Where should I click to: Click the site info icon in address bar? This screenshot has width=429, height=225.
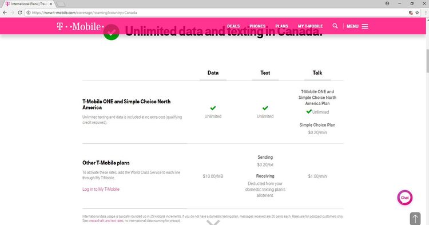pyautogui.click(x=29, y=13)
